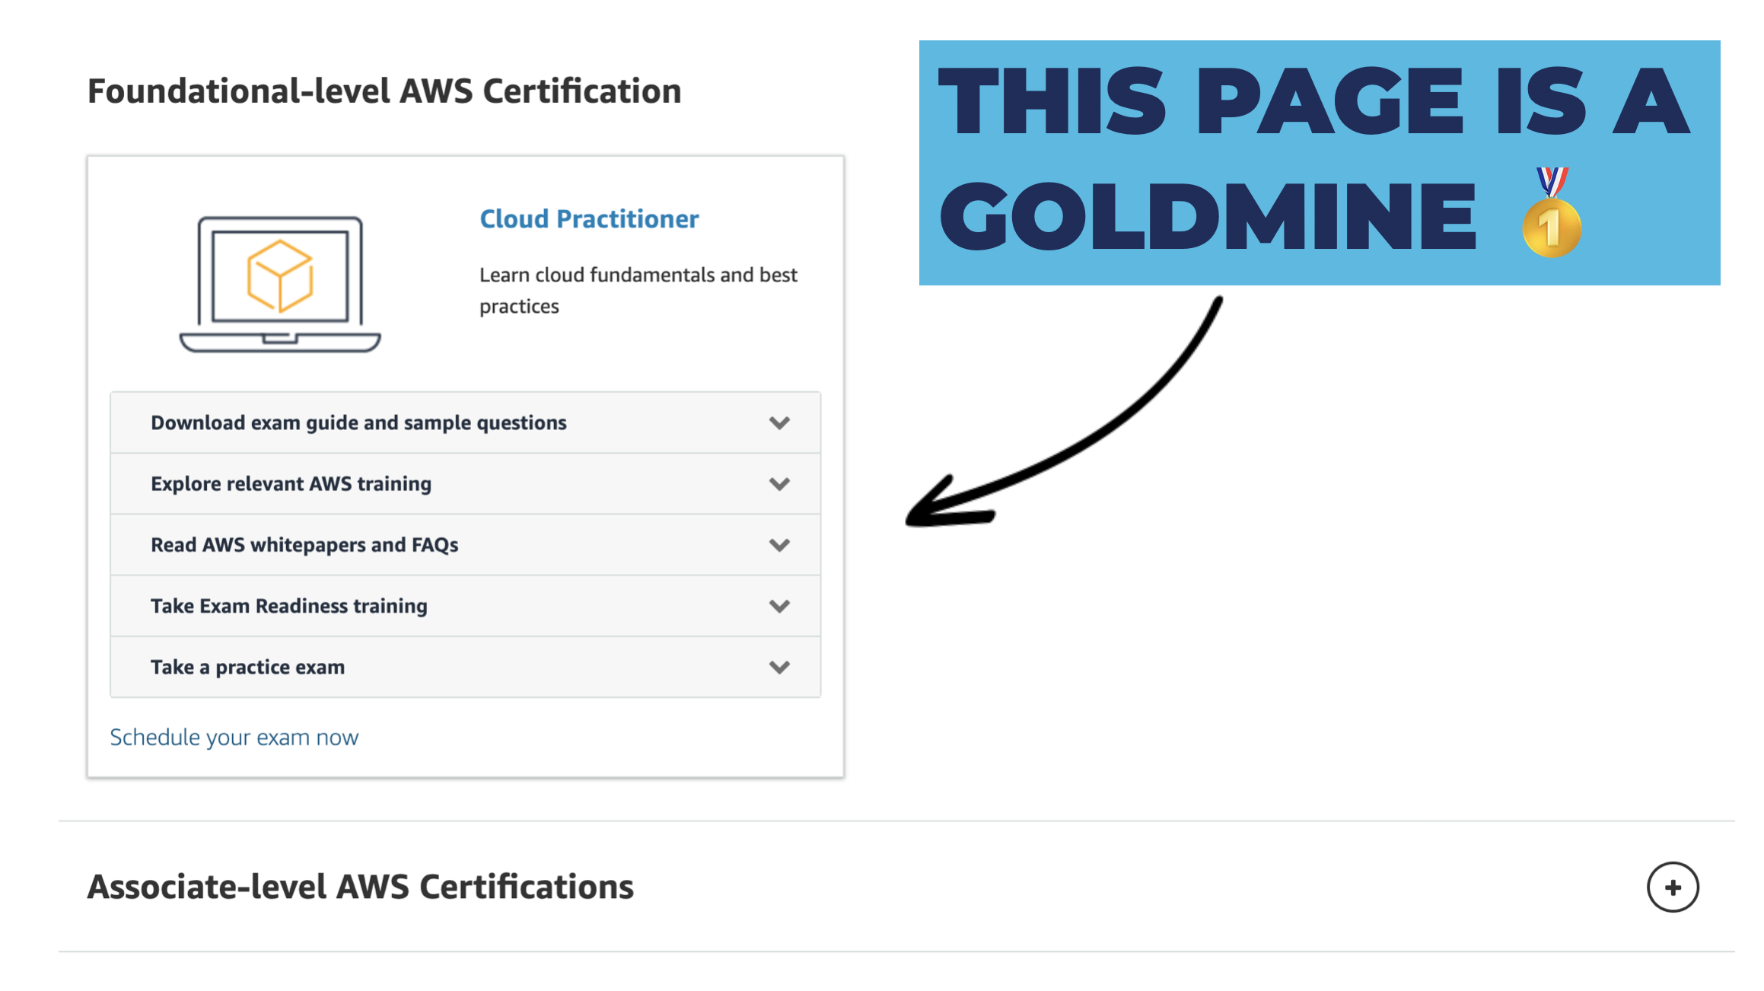The width and height of the screenshot is (1764, 991).
Task: Open the Cloud Practitioner certification page
Action: pos(589,218)
